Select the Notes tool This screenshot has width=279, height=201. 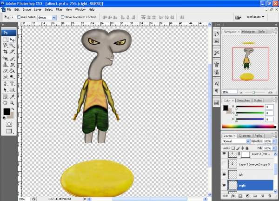tap(5, 97)
